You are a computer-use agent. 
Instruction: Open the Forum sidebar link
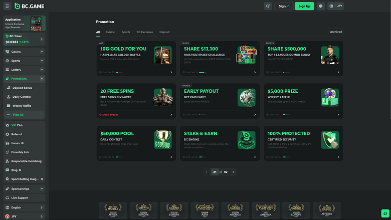coord(24,143)
